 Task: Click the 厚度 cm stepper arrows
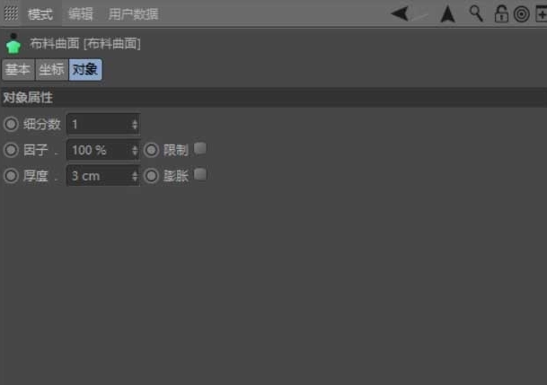pos(135,176)
